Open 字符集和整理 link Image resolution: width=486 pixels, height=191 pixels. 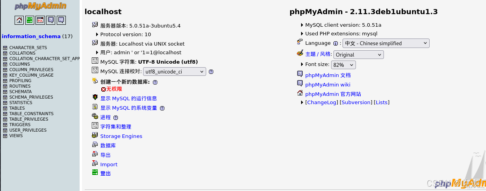116,127
